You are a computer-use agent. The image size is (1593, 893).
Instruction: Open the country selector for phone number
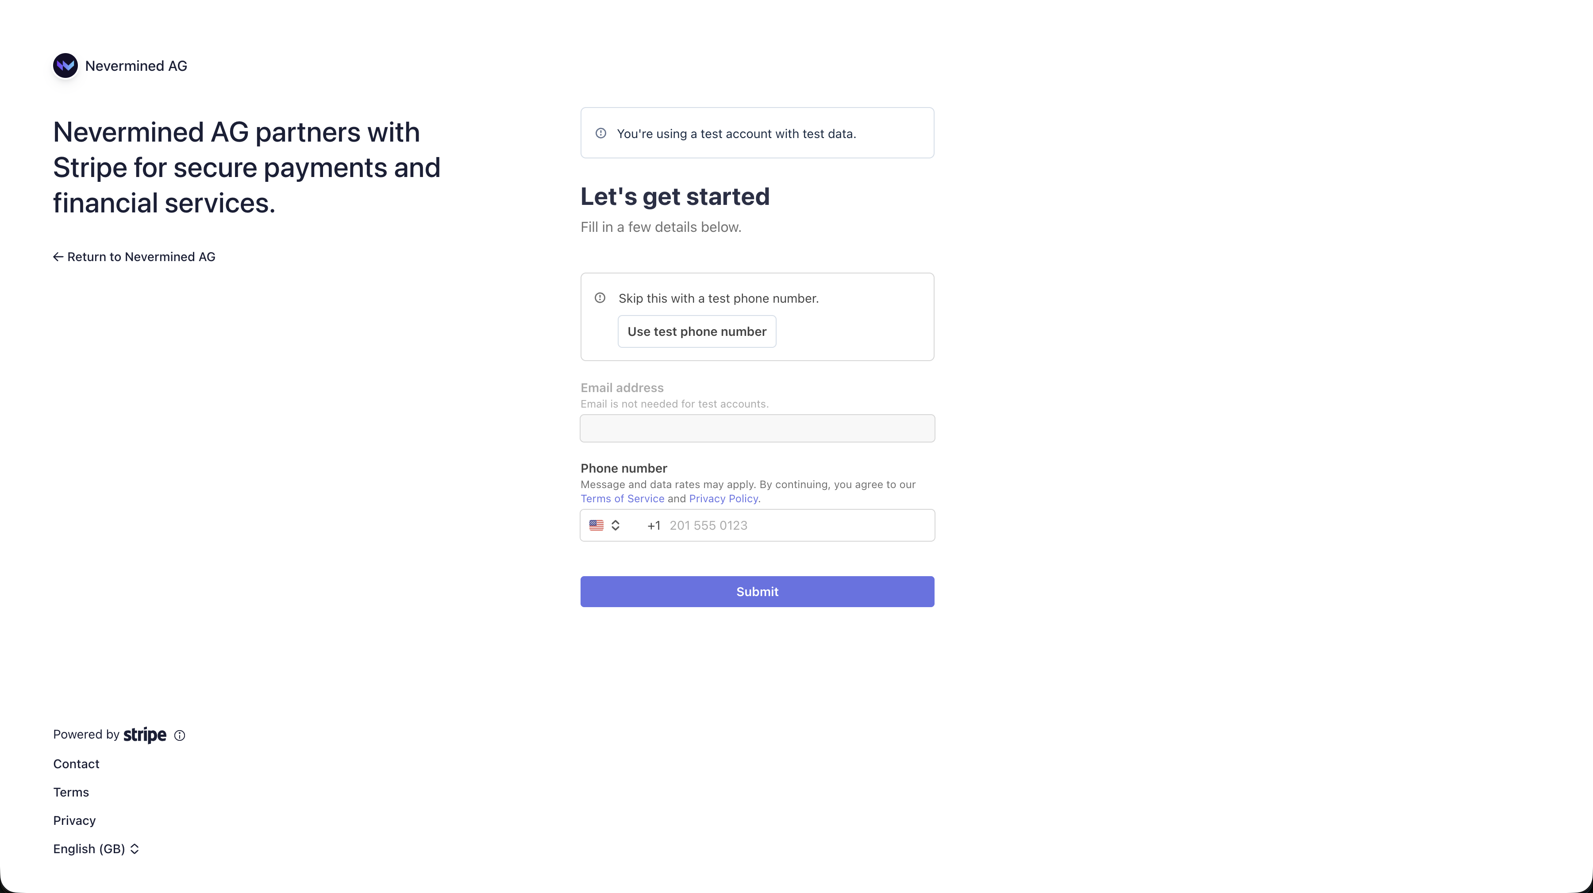pos(605,525)
